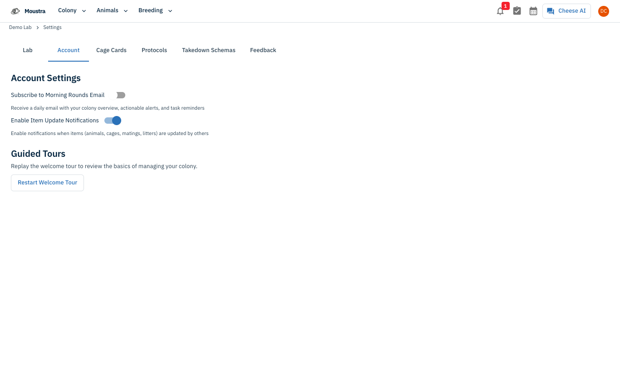Expand the Animals dropdown menu
The width and height of the screenshot is (620, 387).
click(112, 10)
